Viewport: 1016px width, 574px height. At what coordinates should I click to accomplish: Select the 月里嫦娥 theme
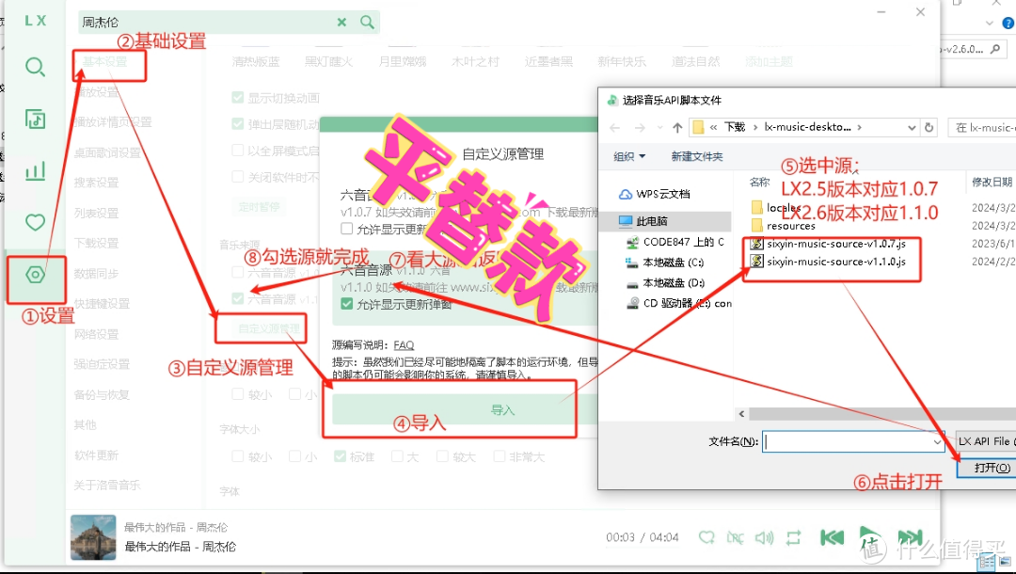pos(403,61)
